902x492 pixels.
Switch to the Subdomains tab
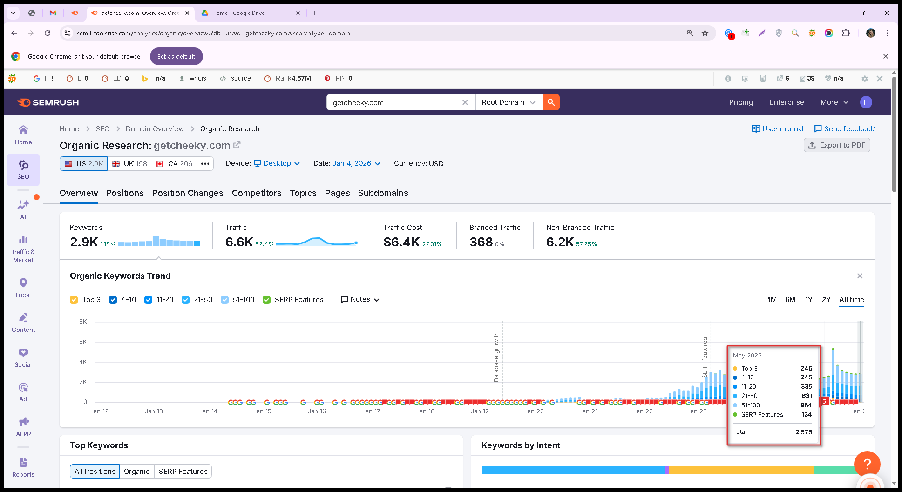click(x=383, y=193)
